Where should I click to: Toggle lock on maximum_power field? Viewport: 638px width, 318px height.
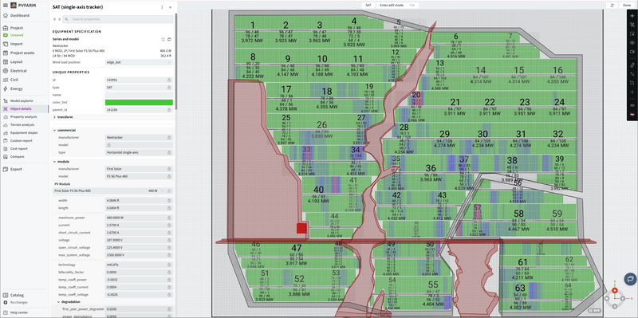pos(169,218)
